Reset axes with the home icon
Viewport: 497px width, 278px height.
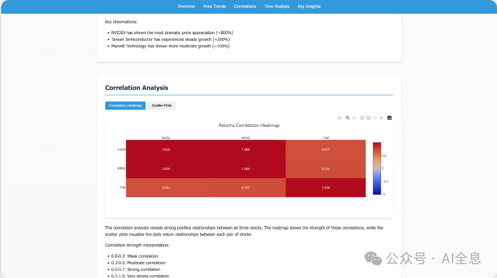pos(381,118)
